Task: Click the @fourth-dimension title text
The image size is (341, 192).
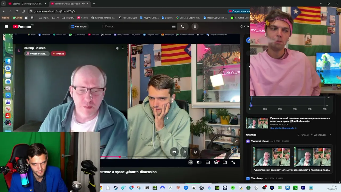Action: pyautogui.click(x=141, y=172)
